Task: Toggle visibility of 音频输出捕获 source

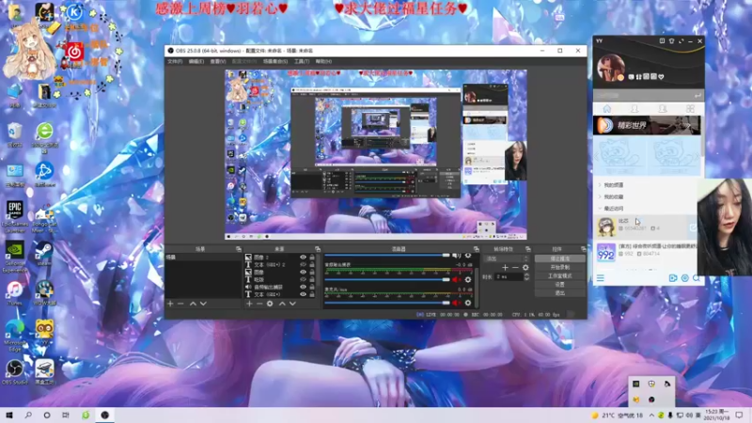Action: 303,287
